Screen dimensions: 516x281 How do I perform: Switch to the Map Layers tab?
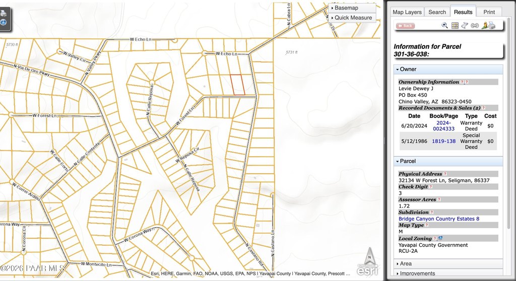407,12
